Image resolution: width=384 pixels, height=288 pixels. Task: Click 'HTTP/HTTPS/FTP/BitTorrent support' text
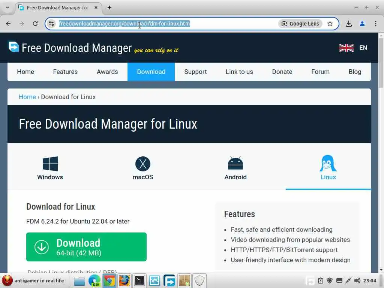tap(284, 250)
